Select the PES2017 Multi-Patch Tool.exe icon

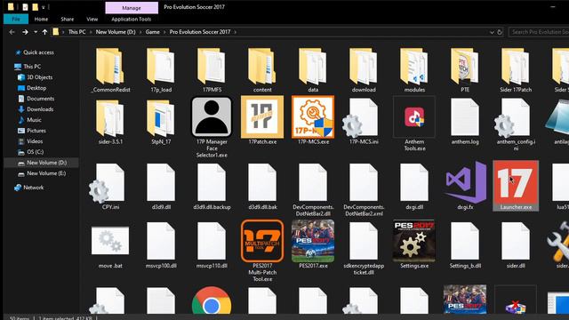tap(262, 241)
